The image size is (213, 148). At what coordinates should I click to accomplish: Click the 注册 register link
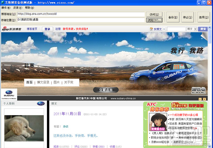coord(58,29)
